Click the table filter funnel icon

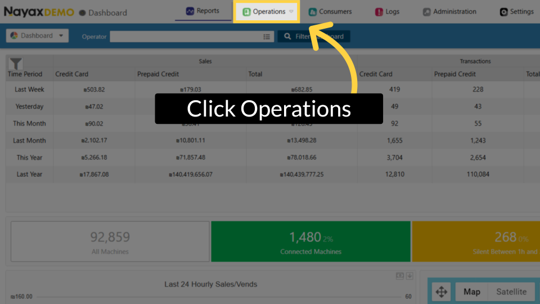(16, 64)
